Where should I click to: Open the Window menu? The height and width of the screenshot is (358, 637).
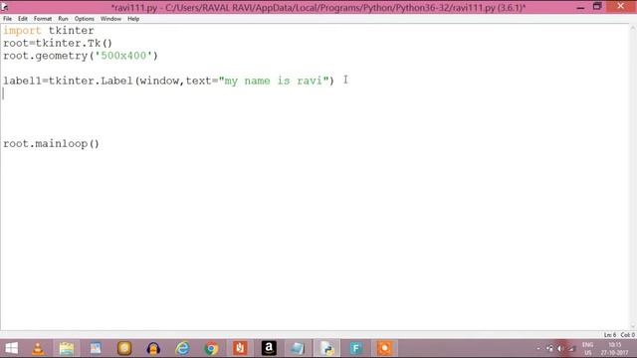pos(110,19)
